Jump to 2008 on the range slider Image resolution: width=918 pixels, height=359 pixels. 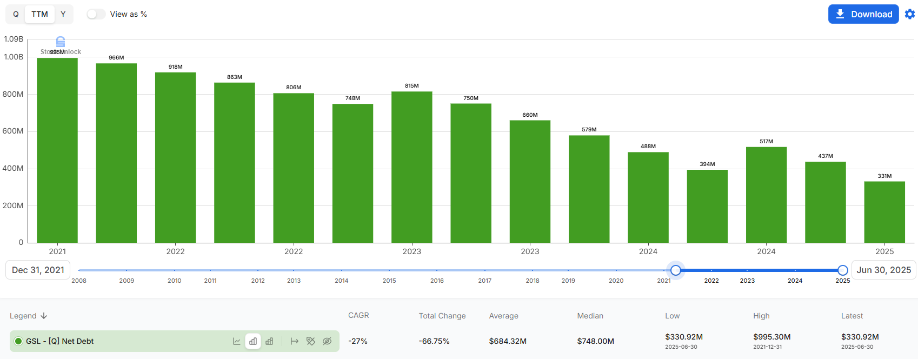[79, 281]
